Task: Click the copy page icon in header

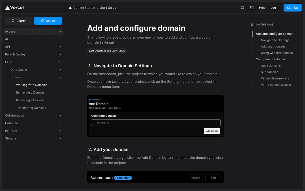Action: pos(252,8)
